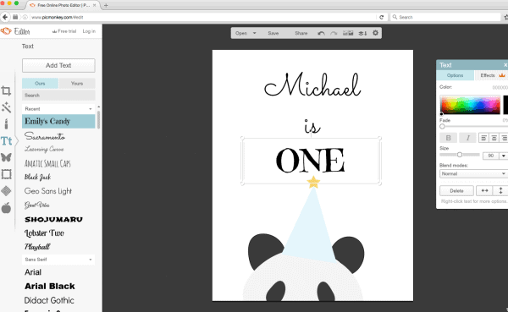Select the Sacramento font
This screenshot has width=508, height=312.
click(45, 136)
